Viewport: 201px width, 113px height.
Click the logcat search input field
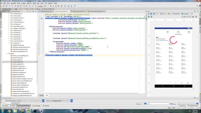(158, 104)
